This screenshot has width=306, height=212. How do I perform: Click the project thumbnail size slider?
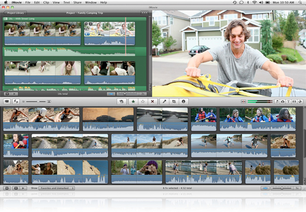coord(38,101)
